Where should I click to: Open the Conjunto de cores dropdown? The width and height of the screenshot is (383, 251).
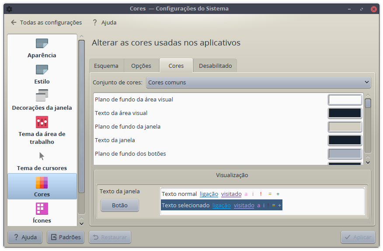pos(258,82)
